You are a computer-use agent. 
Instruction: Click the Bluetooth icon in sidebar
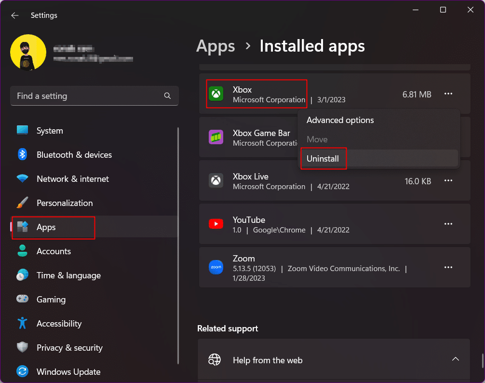coord(22,154)
